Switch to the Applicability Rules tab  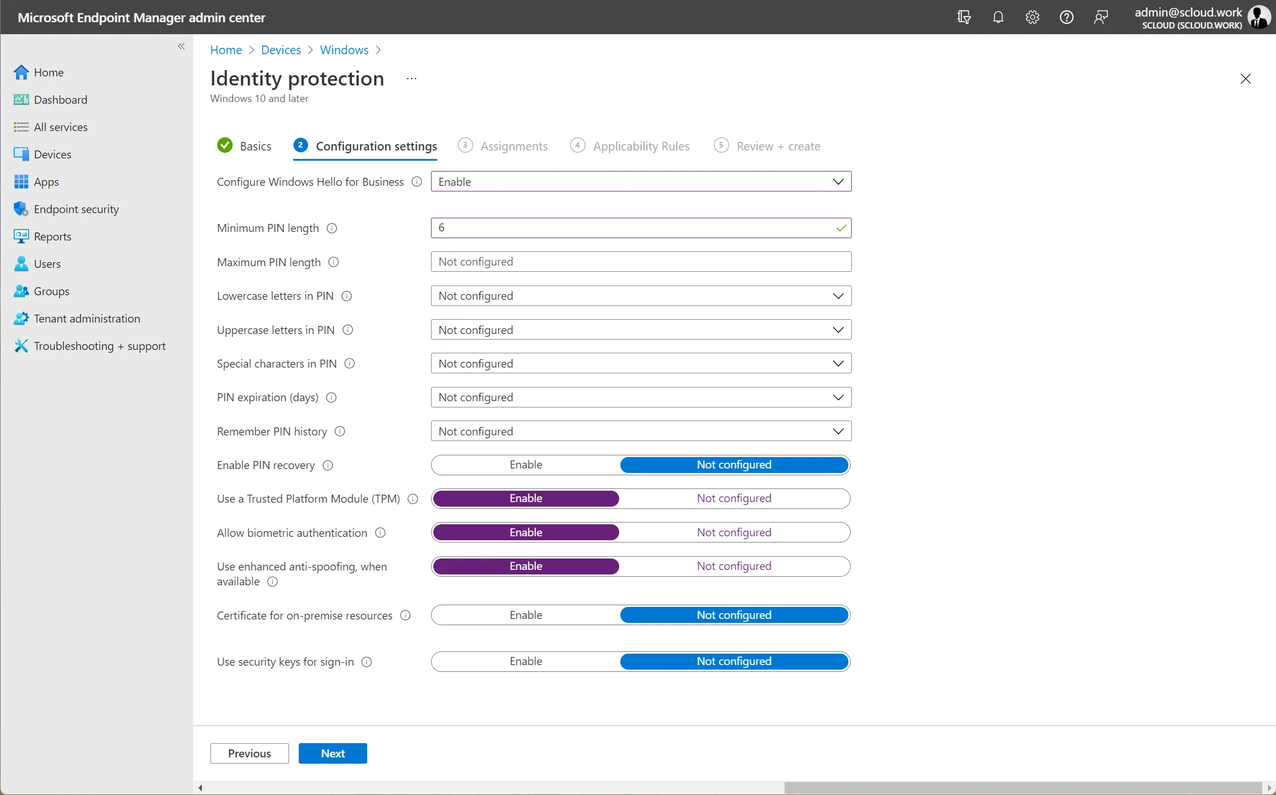[630, 146]
